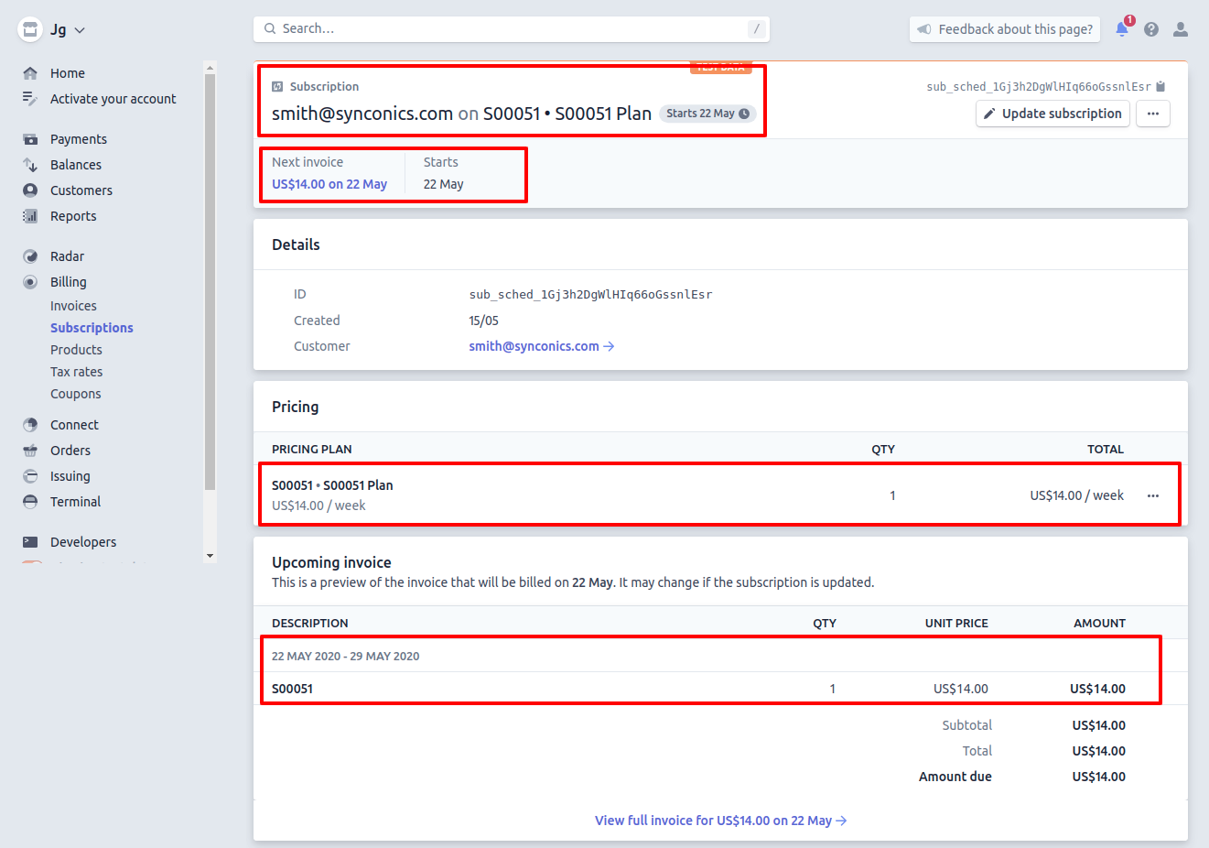Open more options next to Update subscription
The image size is (1209, 848).
click(1152, 114)
